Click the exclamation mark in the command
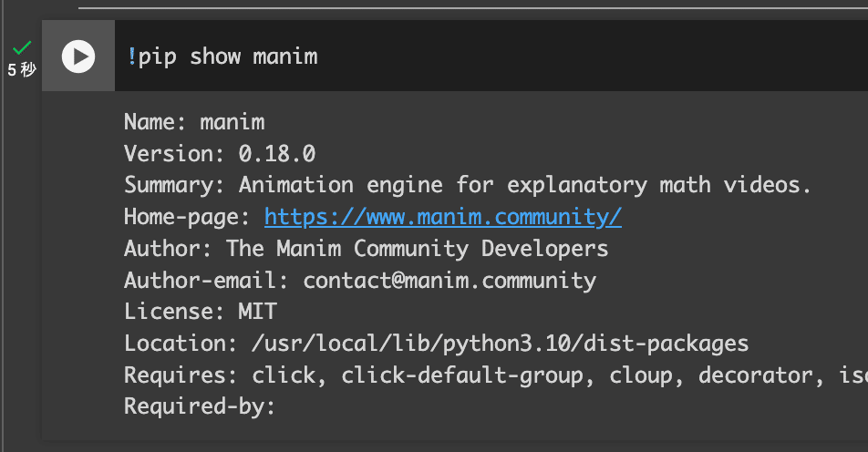 [131, 56]
